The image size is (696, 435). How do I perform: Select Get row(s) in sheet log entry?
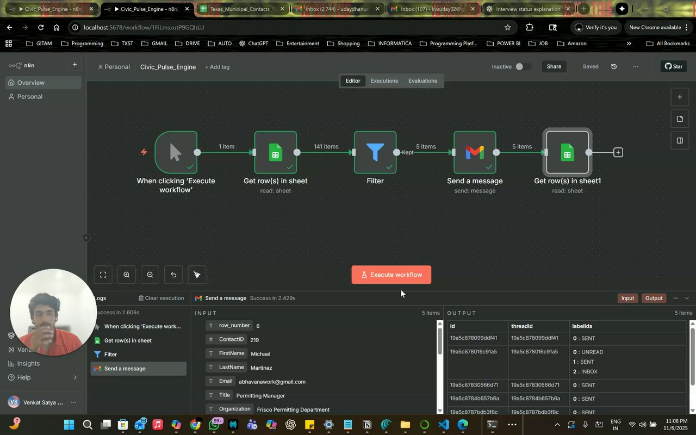coord(138,340)
